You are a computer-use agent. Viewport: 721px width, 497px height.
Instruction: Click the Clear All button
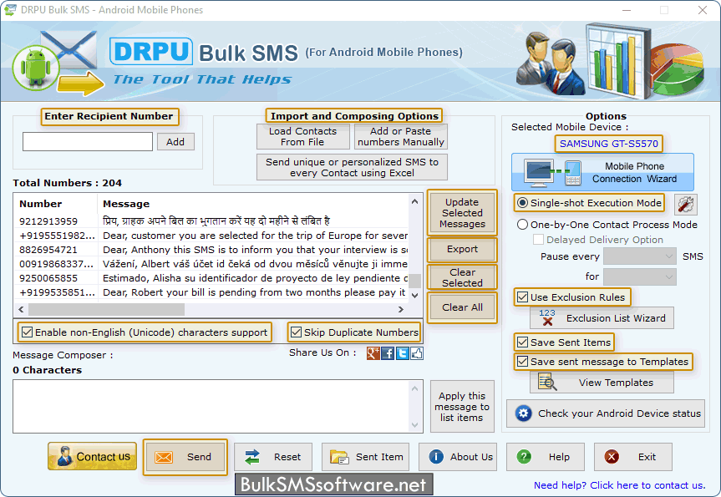462,307
